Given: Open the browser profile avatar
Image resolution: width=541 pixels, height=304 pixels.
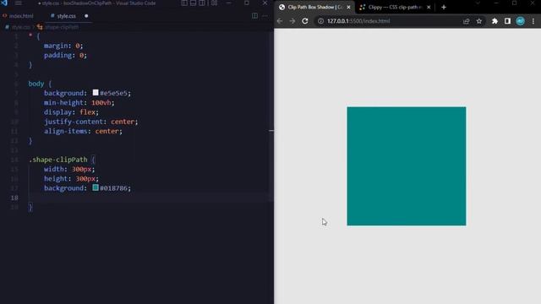Looking at the screenshot, I should pos(521,21).
